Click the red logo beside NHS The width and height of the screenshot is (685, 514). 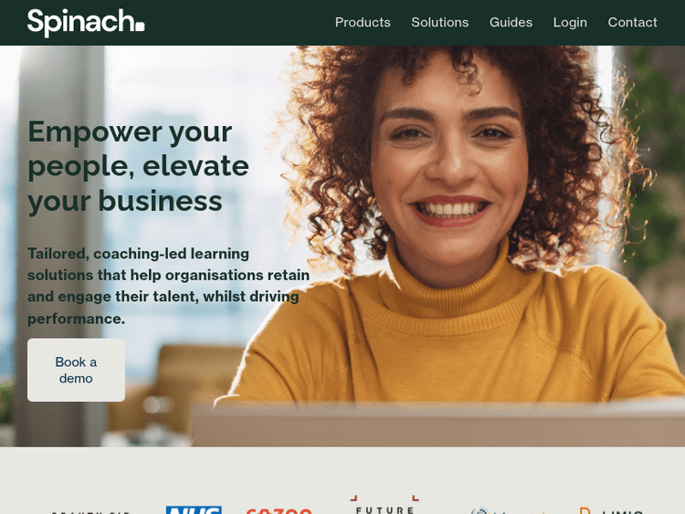(279, 510)
